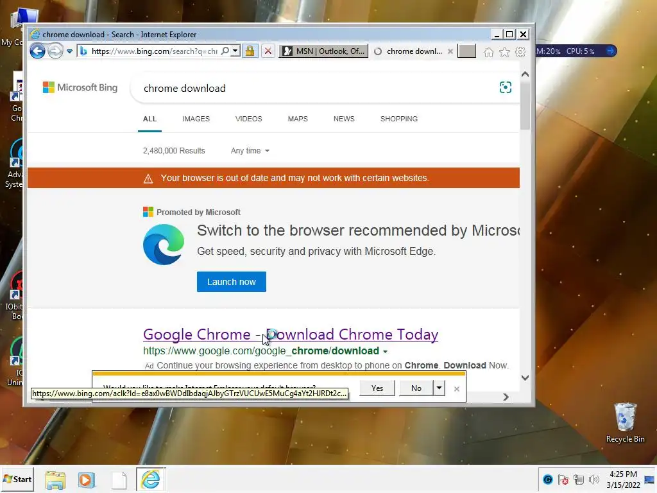Open Google Chrome - Download Chrome Today link
The height and width of the screenshot is (493, 657).
291,334
